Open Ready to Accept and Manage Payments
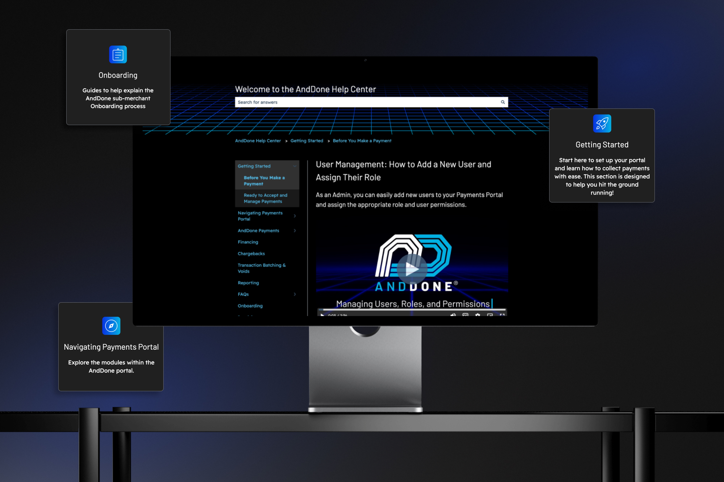The image size is (724, 482). click(x=265, y=198)
